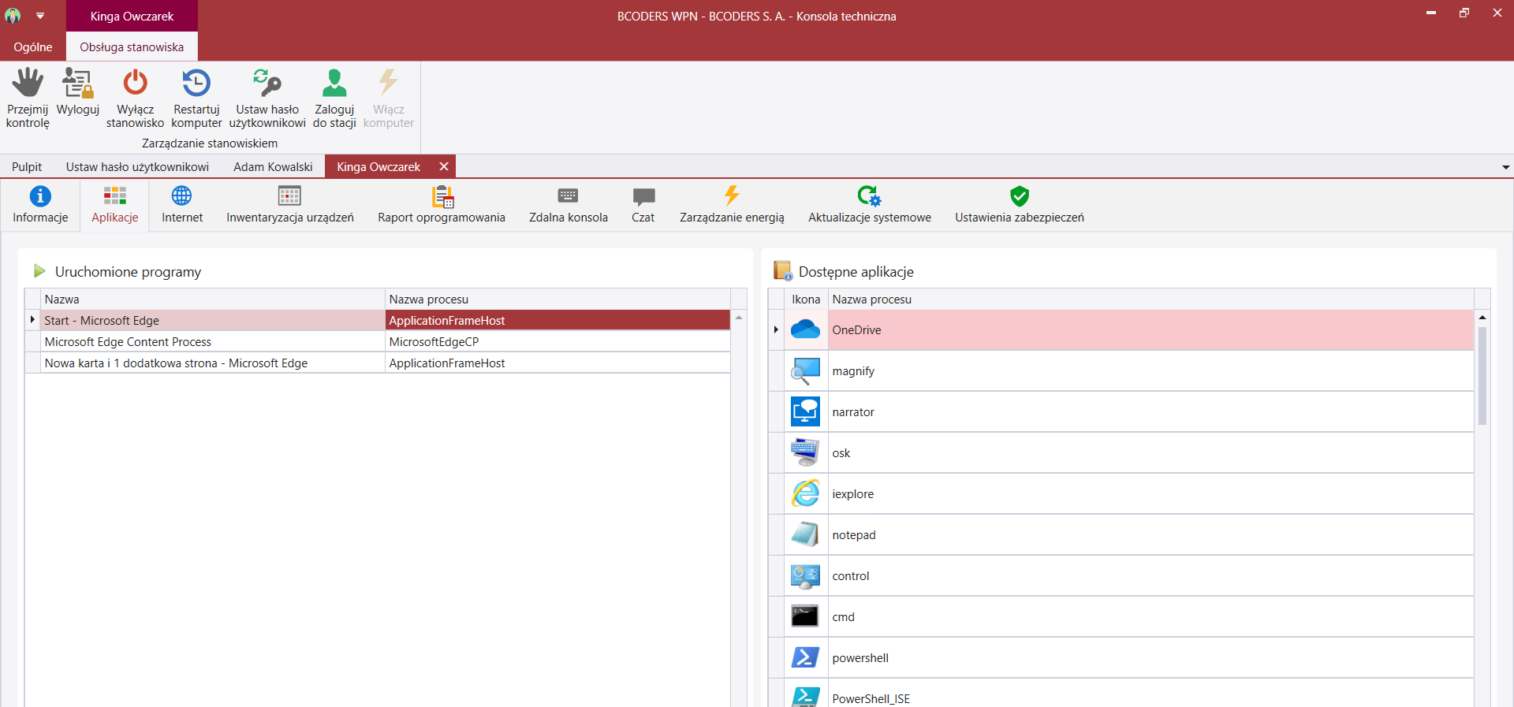The width and height of the screenshot is (1514, 707).
Task: Click Restartuj komputer icon
Action: 196,82
